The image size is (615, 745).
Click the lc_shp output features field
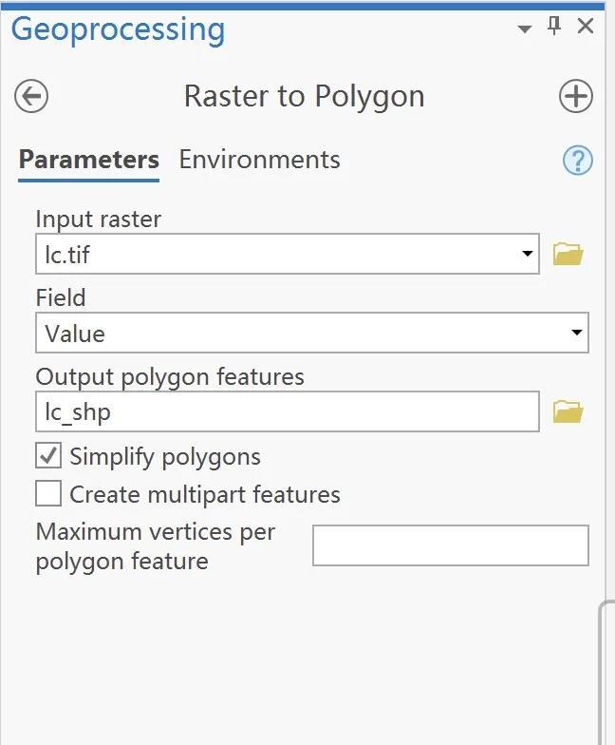(287, 411)
